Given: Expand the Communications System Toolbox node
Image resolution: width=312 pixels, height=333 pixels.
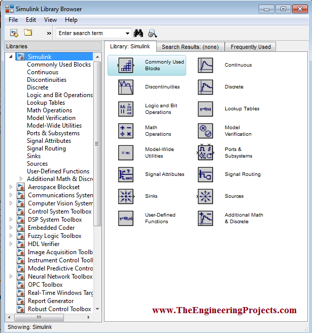Looking at the screenshot, I should pyautogui.click(x=11, y=195).
